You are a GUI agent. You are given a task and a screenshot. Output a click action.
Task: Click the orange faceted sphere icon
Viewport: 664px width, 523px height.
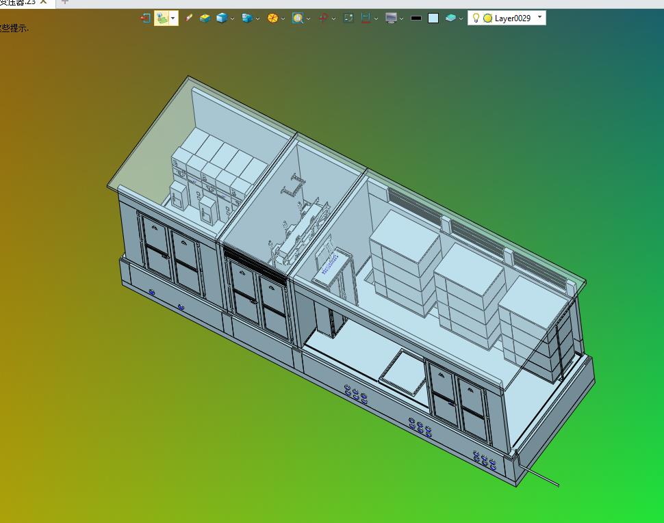pyautogui.click(x=272, y=18)
